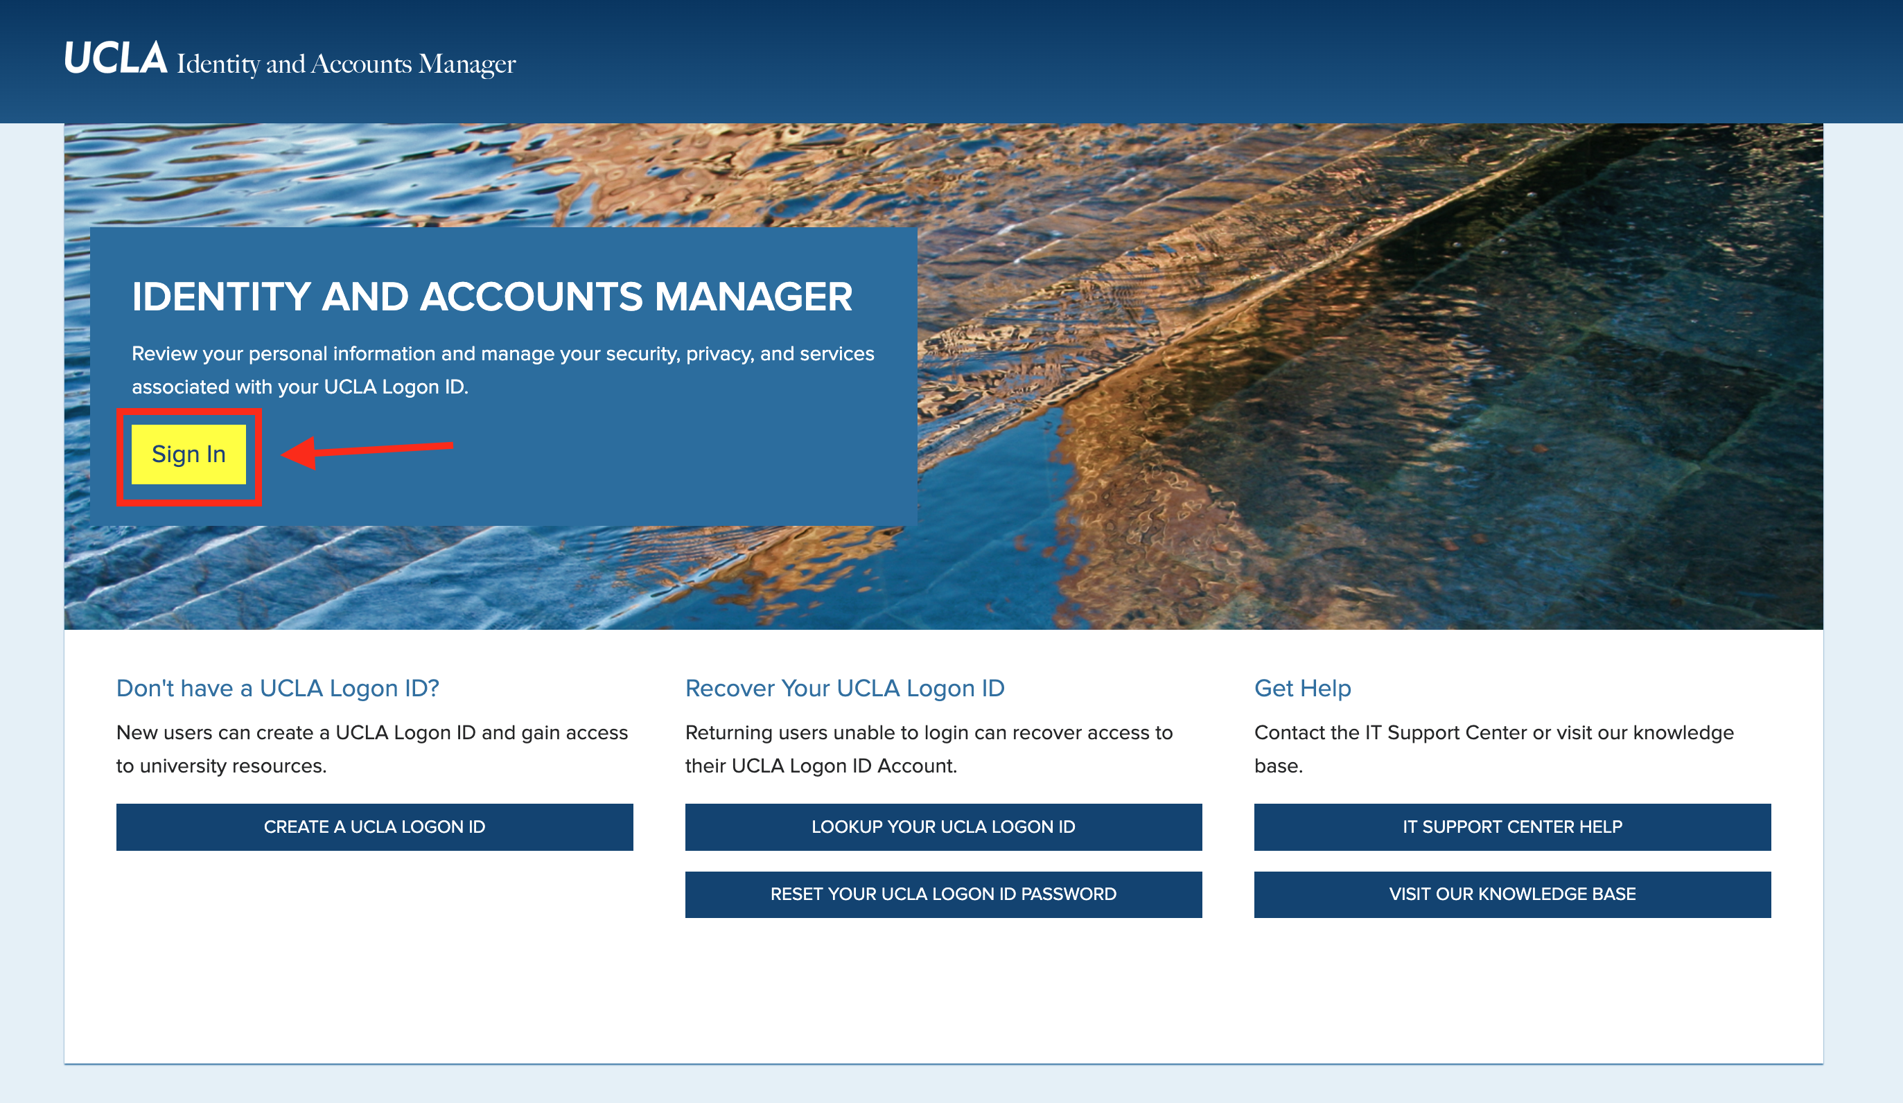Open IT Support Center Help
The width and height of the screenshot is (1903, 1103).
(1512, 827)
